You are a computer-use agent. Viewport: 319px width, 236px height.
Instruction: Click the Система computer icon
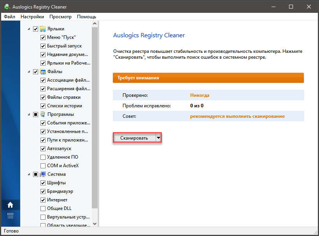click(x=43, y=174)
